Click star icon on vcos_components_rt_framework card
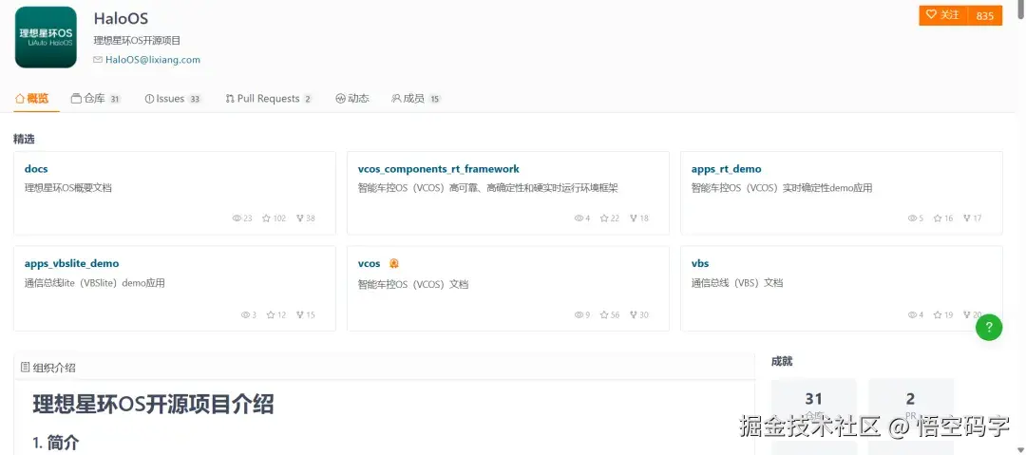The height and width of the screenshot is (455, 1026). (x=604, y=218)
